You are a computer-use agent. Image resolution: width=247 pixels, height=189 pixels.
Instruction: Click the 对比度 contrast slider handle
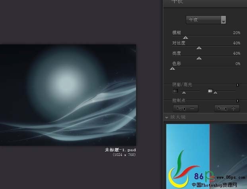pyautogui.click(x=199, y=48)
